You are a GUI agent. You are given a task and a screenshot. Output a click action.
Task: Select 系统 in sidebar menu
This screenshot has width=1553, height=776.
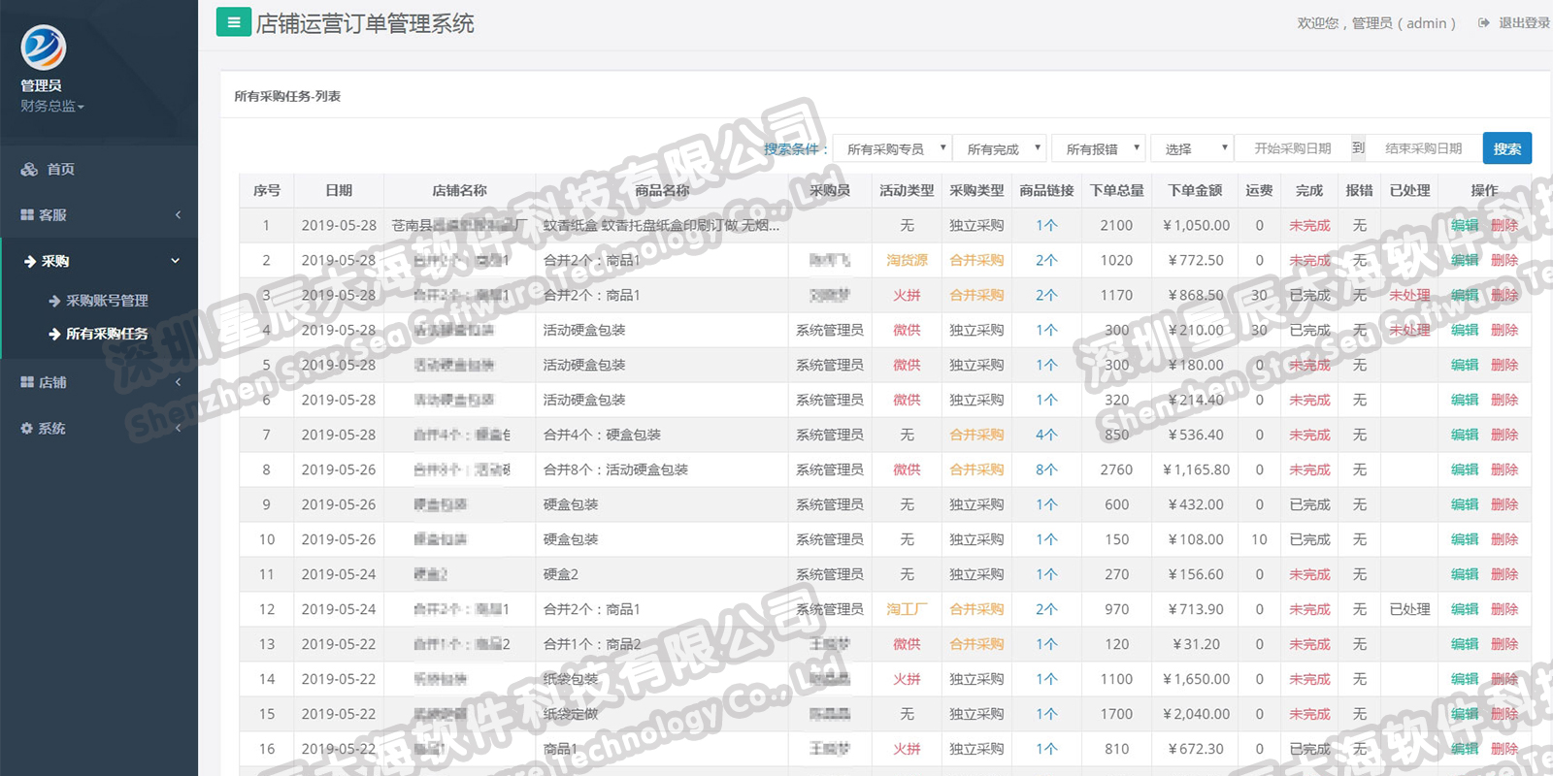52,428
